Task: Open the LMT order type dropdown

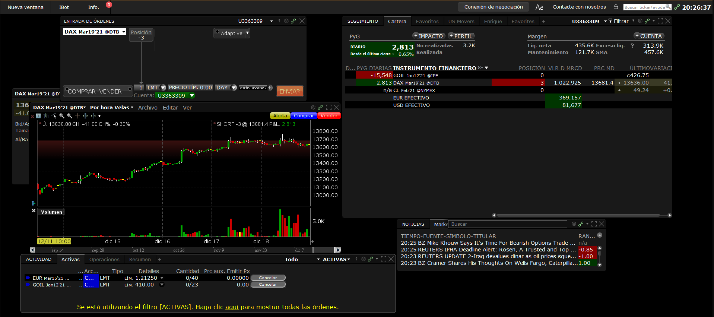Action: pyautogui.click(x=163, y=88)
